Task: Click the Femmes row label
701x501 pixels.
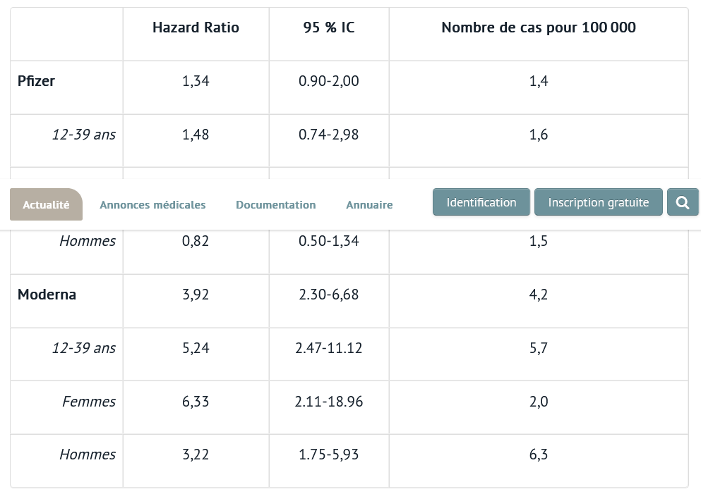Action: [88, 402]
